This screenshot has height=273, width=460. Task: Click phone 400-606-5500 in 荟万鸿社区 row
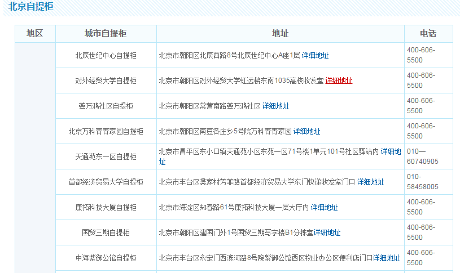tap(421, 106)
